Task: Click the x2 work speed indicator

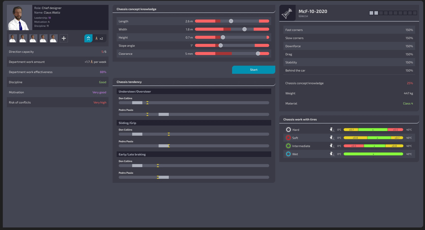Action: (x=99, y=39)
